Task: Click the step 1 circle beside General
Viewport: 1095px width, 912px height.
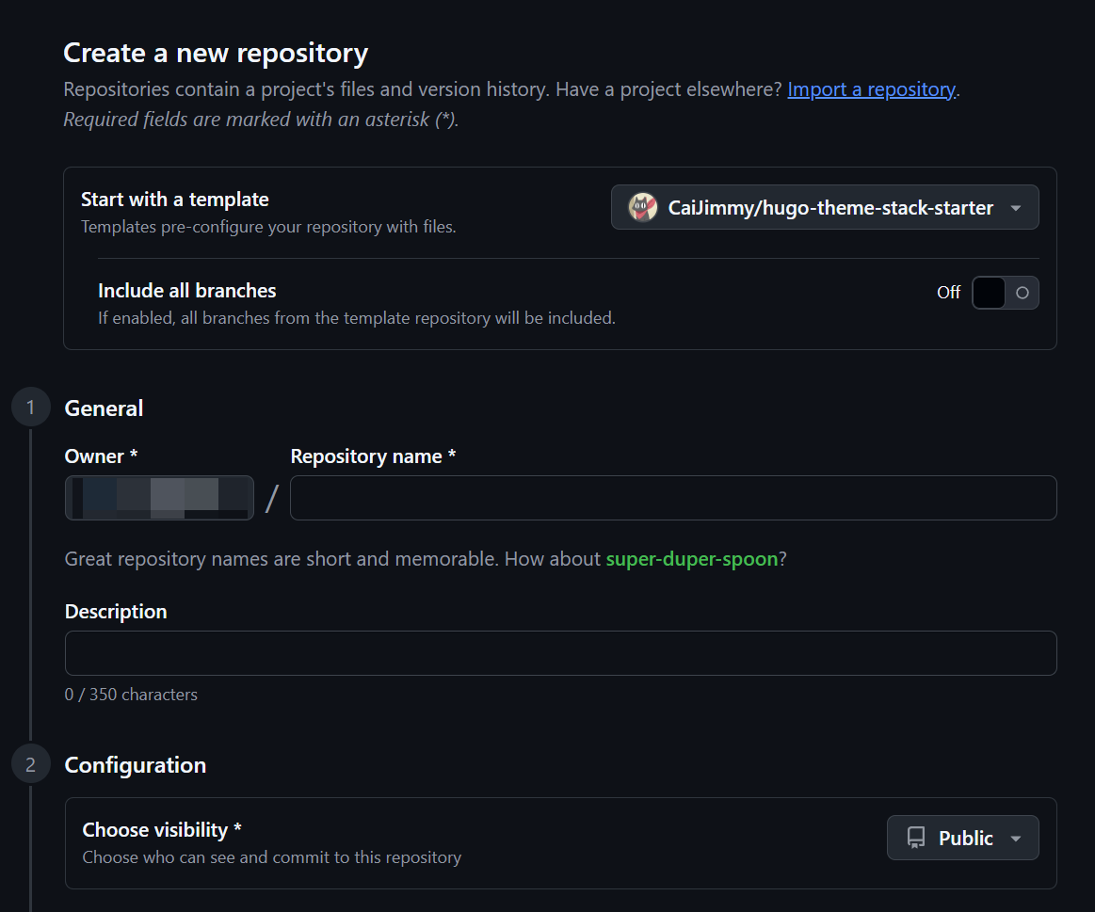Action: click(x=30, y=407)
